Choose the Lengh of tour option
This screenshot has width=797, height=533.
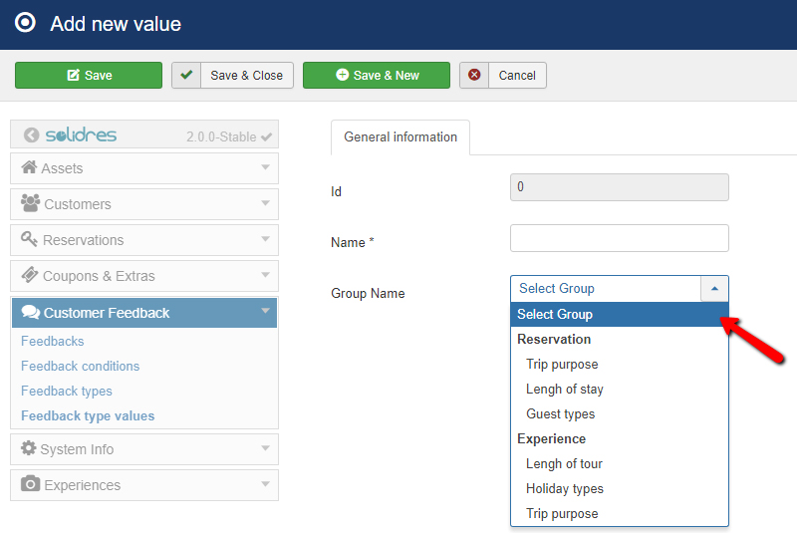tap(564, 464)
